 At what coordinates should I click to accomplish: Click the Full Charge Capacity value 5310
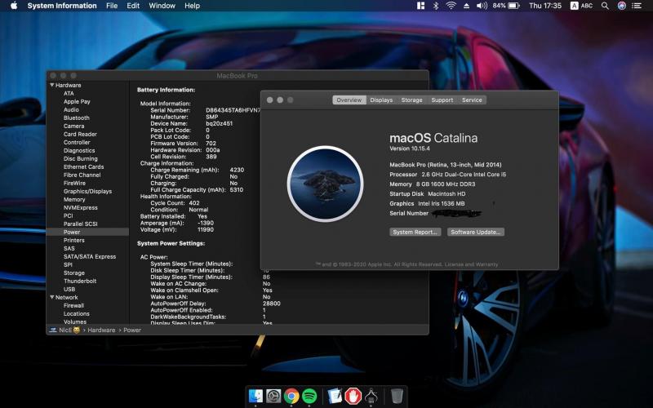coord(237,190)
